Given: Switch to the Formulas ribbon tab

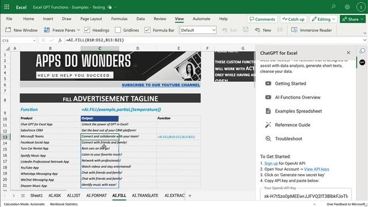Looking at the screenshot, I should click(x=119, y=19).
